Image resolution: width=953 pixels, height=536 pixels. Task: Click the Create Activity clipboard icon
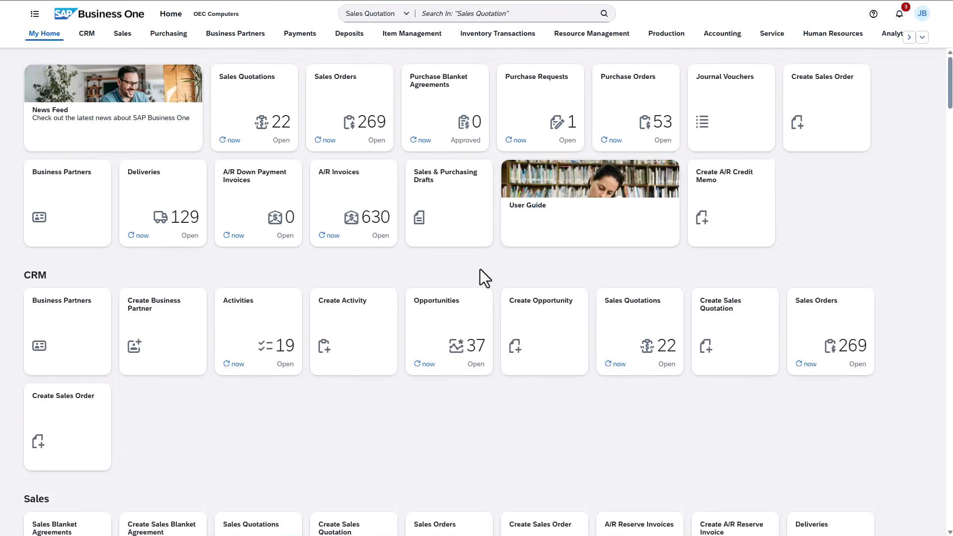[324, 346]
